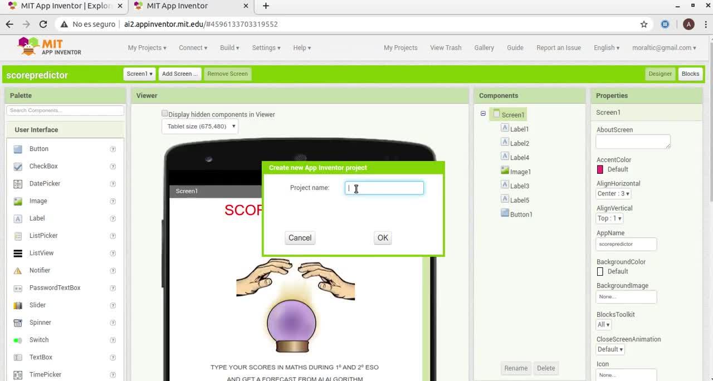Click the Add Screen button
This screenshot has height=381, width=713.
coord(179,74)
